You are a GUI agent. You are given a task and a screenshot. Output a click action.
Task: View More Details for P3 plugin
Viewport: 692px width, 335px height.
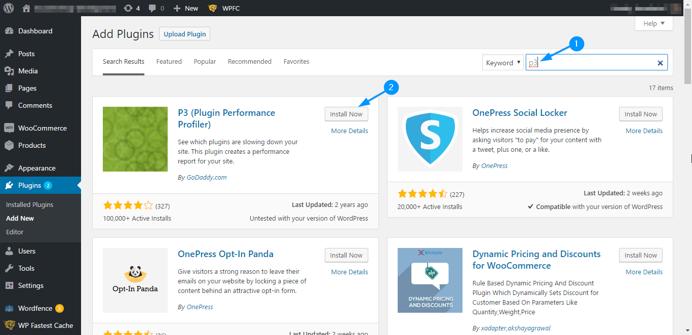[x=350, y=131]
